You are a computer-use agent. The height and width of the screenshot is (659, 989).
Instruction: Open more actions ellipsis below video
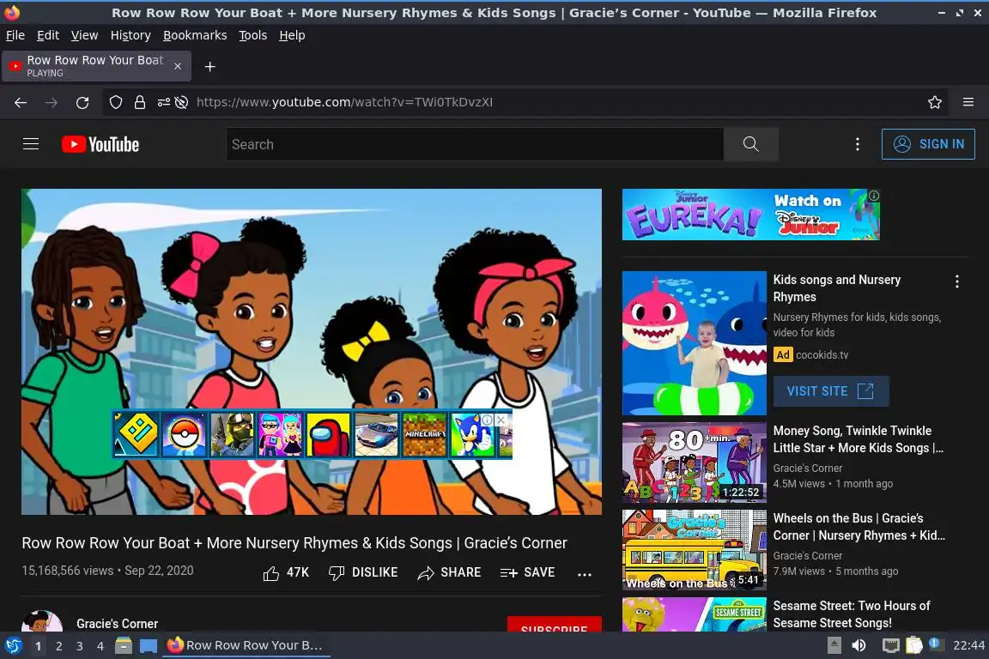pos(585,574)
